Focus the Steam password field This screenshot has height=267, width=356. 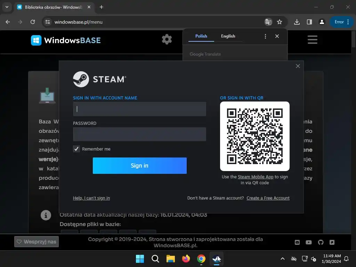pos(139,134)
